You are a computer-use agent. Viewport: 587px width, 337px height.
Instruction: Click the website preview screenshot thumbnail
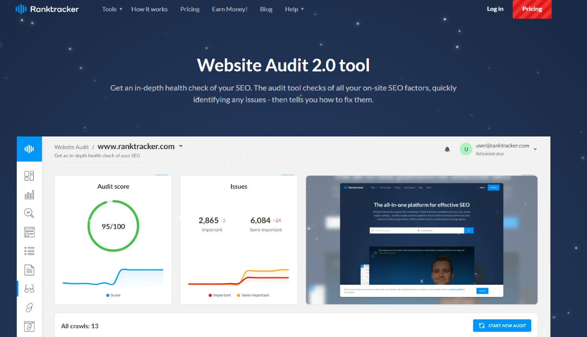pyautogui.click(x=422, y=240)
